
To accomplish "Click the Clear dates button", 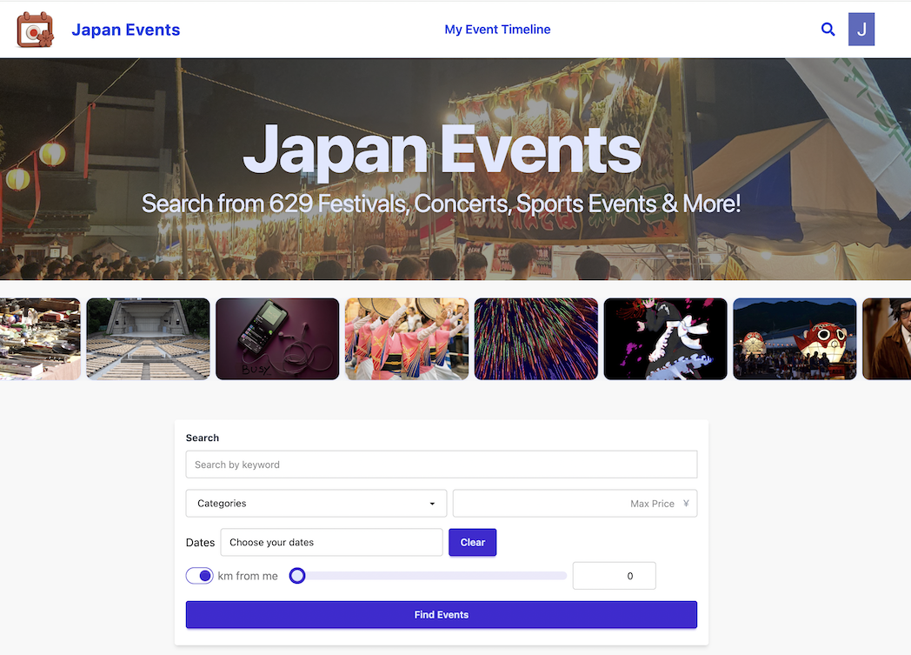I will pos(472,542).
